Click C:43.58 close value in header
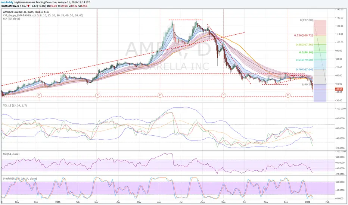The height and width of the screenshot is (205, 348). click(83, 6)
